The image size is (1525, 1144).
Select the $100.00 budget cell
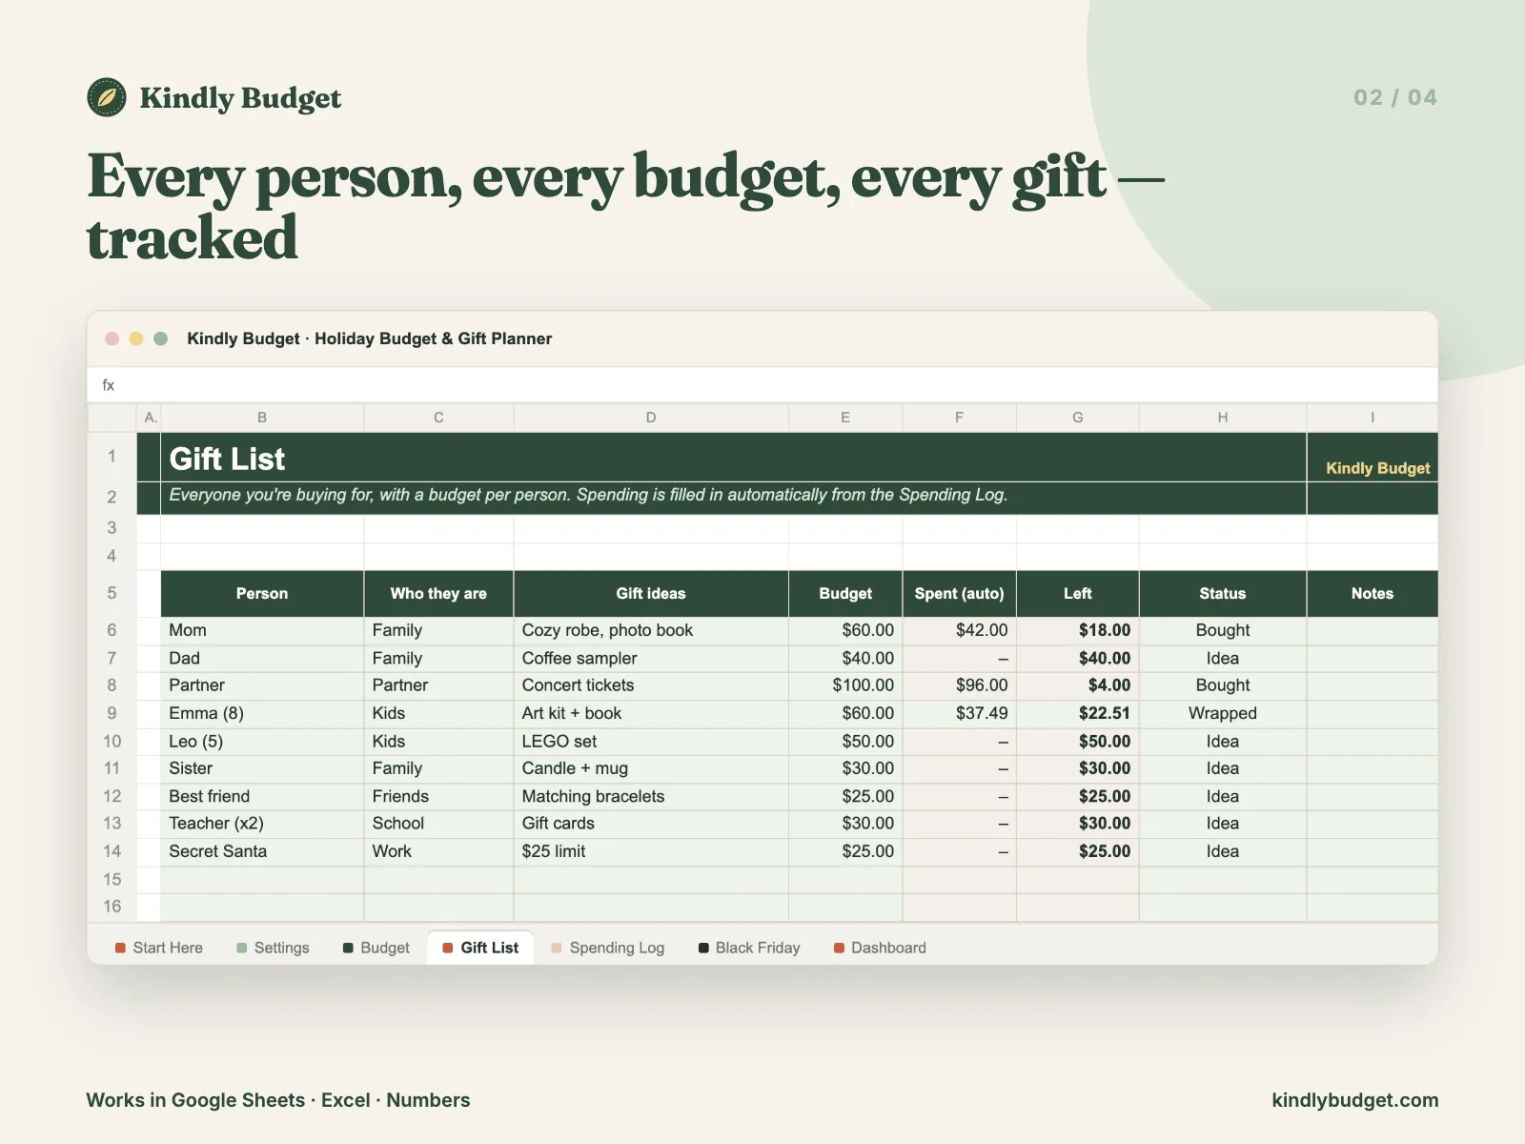(845, 685)
